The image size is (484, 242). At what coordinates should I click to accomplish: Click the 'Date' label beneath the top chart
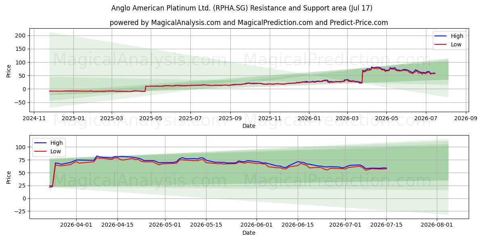point(249,126)
